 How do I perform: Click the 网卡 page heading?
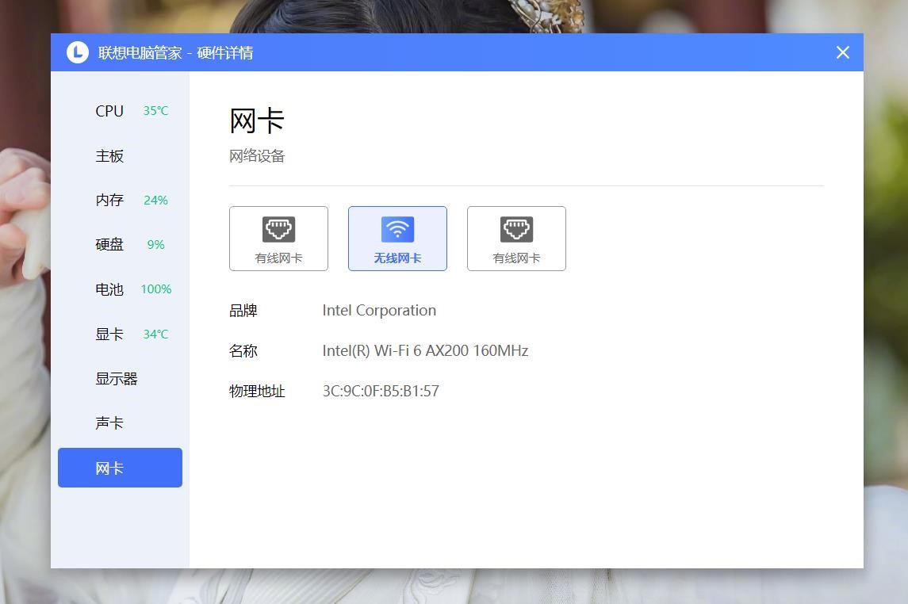[257, 121]
